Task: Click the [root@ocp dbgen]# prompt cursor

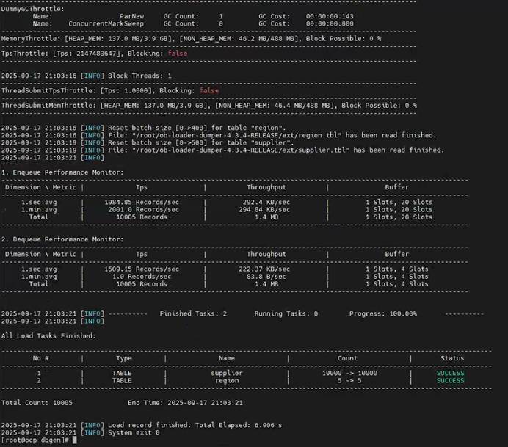Action: click(x=75, y=440)
